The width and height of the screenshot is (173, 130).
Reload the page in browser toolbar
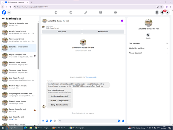[x=10, y=7]
